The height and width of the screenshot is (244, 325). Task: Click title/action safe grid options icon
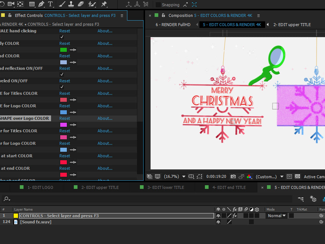pos(191,176)
